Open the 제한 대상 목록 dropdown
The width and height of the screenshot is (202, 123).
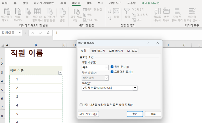click(x=107, y=67)
